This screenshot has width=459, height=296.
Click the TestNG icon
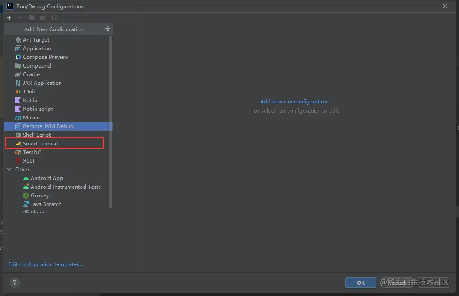pos(18,152)
